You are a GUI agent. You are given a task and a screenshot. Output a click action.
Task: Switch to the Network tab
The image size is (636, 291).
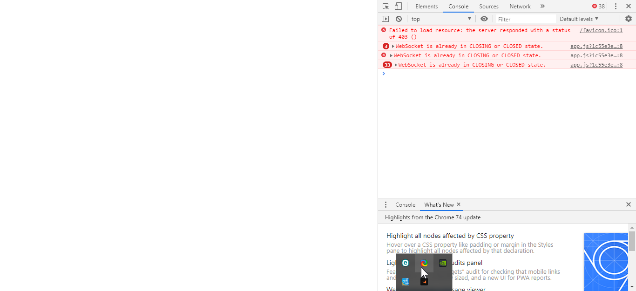click(x=520, y=6)
